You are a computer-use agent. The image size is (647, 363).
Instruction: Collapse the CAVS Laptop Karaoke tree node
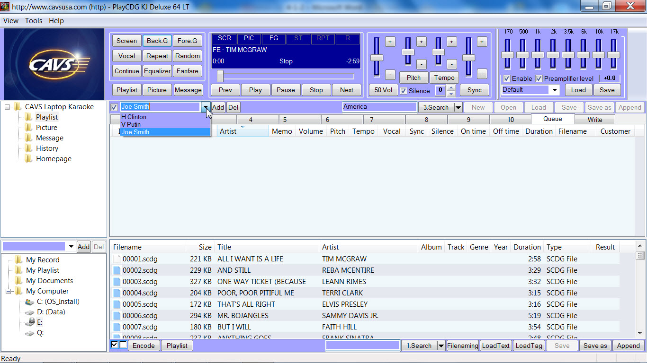(x=8, y=107)
